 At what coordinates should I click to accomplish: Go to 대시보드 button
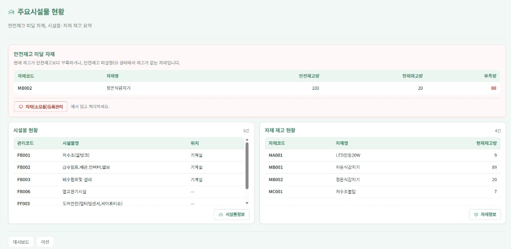21,242
